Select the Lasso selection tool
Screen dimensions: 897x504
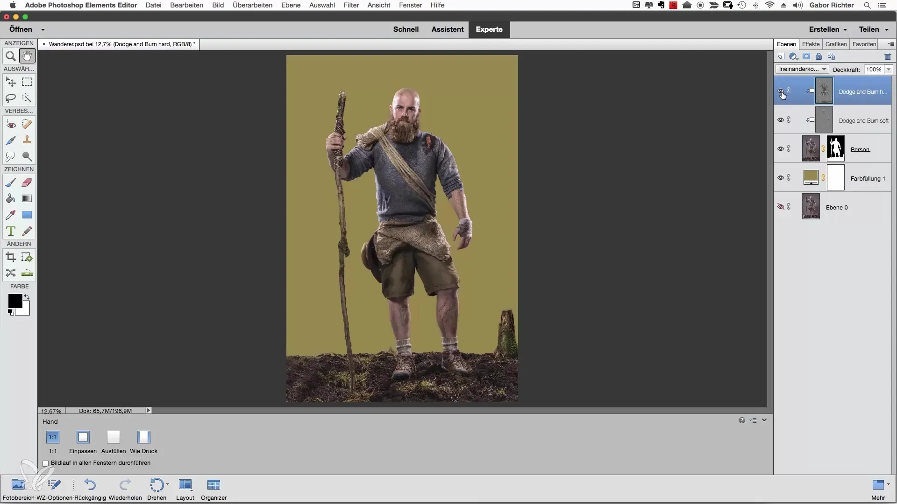[10, 98]
